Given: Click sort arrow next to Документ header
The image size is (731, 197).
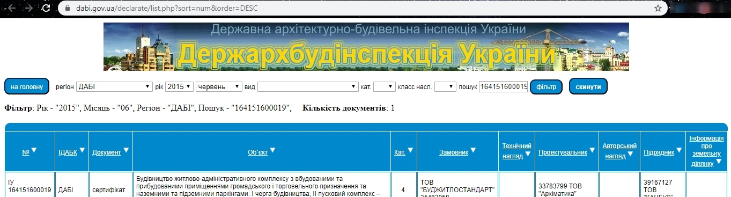Looking at the screenshot, I should tap(127, 151).
